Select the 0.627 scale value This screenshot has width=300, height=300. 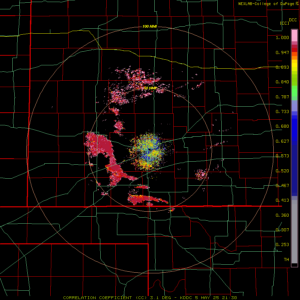pos(282,141)
